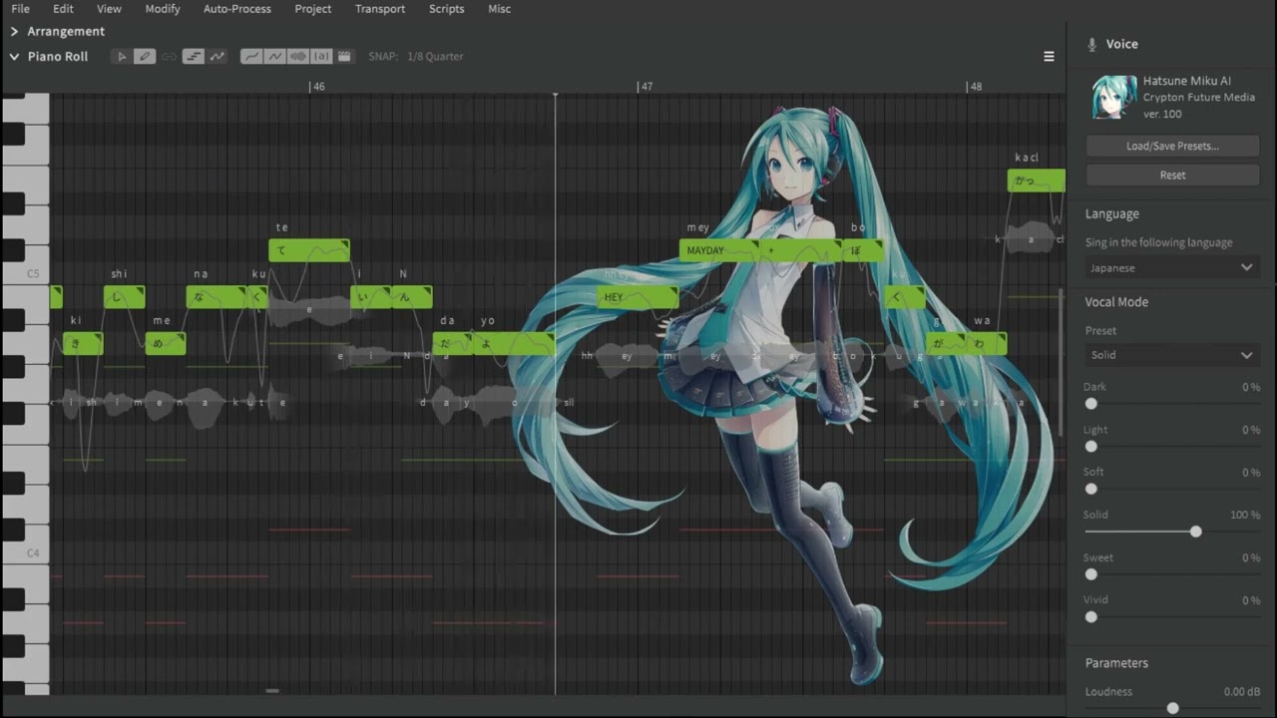The image size is (1277, 718).
Task: Open the View menu
Action: 109,9
